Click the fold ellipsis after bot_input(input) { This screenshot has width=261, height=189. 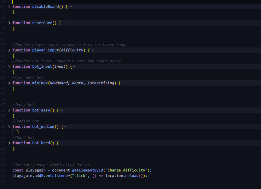[x=75, y=66]
